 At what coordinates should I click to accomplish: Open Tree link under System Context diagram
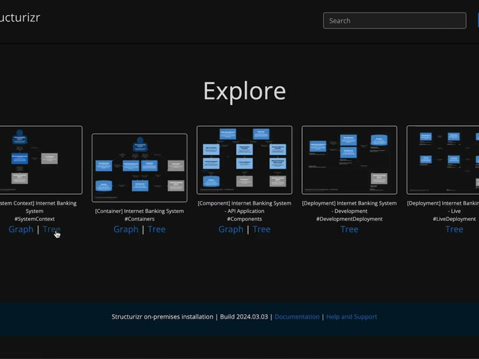51,229
